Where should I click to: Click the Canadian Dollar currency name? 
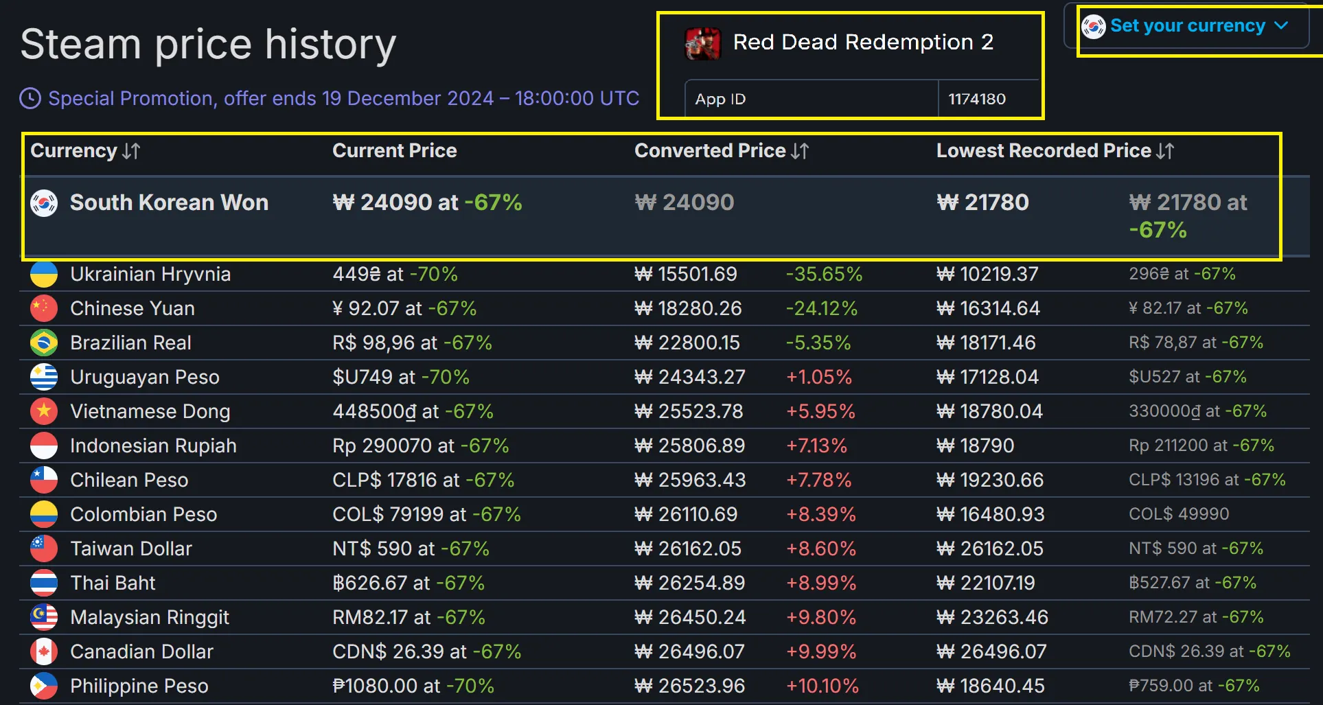point(141,651)
